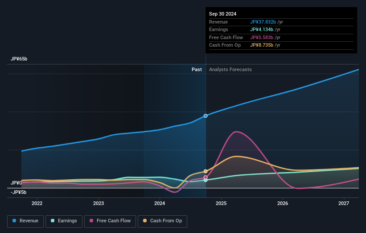Click the blue Revenue legend color dot
Screen dimensions: 366x233
(14, 221)
